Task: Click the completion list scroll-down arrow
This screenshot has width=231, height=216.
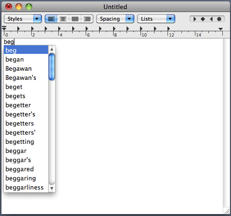Action: coord(51,188)
